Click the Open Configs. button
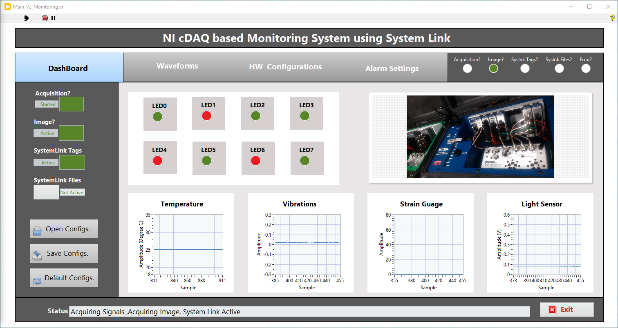Viewport: 618px width, 328px height. 64,229
